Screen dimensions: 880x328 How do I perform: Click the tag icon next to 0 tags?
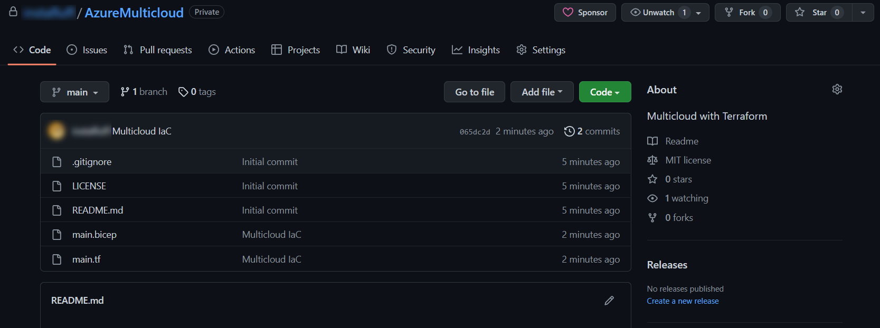(x=183, y=92)
